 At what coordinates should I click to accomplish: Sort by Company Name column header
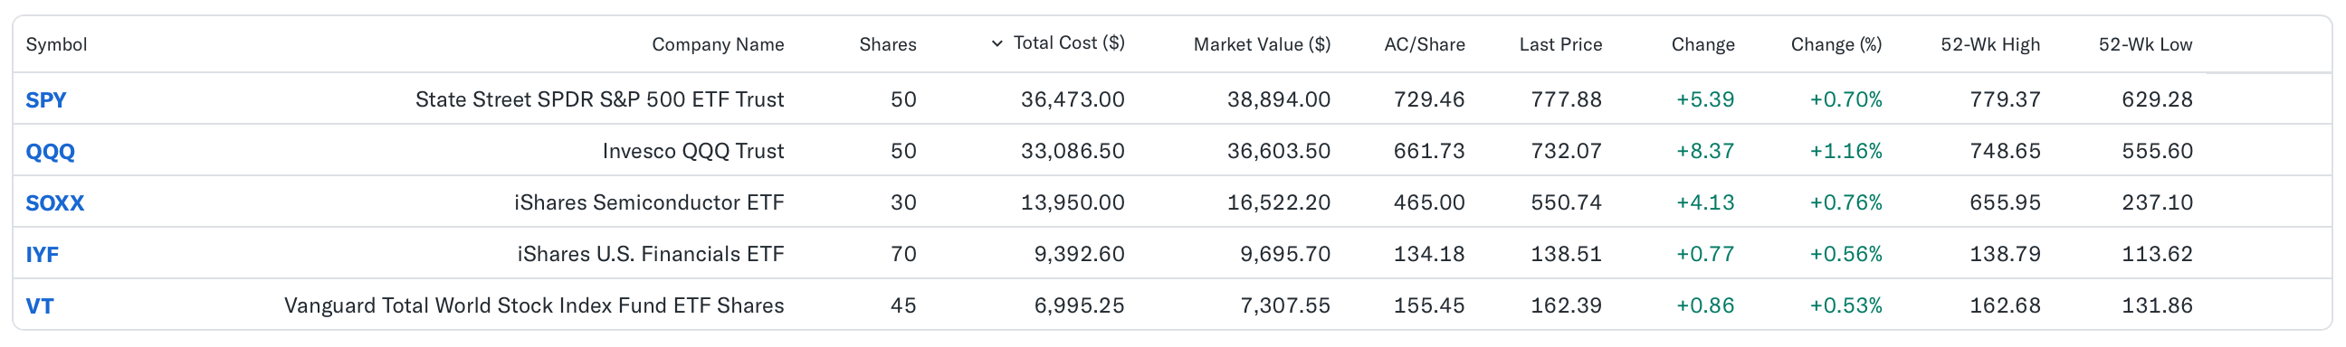pyautogui.click(x=718, y=44)
